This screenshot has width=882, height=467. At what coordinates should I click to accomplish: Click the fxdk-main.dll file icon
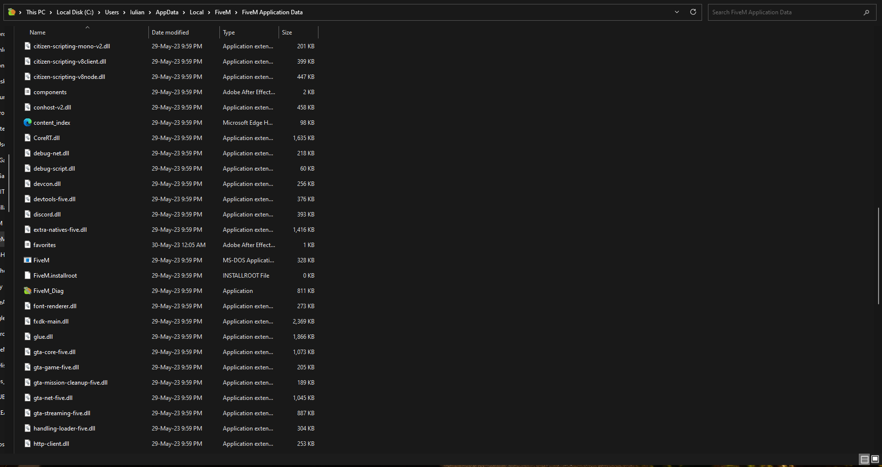pos(28,321)
